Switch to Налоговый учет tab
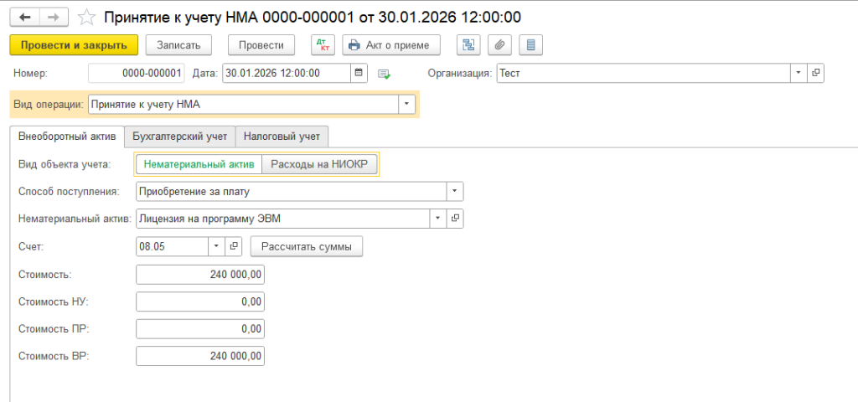Viewport: 858px width, 402px height. pos(282,137)
